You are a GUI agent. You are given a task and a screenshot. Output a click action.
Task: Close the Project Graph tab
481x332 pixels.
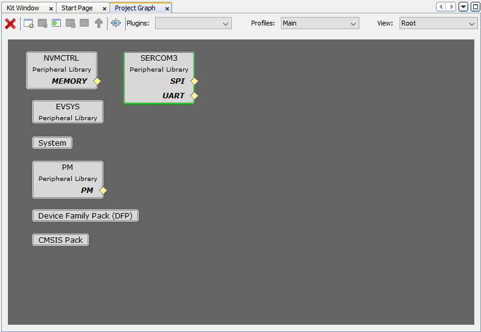tap(167, 9)
